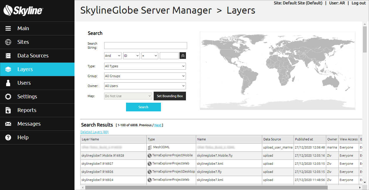Click the Users person icon
The height and width of the screenshot is (190, 369).
[x=8, y=83]
